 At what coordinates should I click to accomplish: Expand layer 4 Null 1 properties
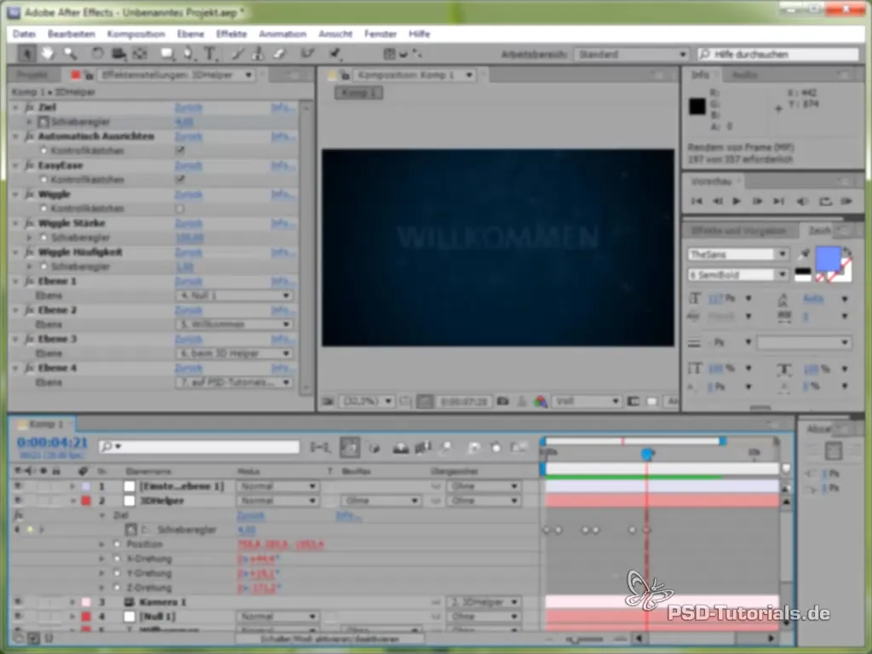click(72, 617)
